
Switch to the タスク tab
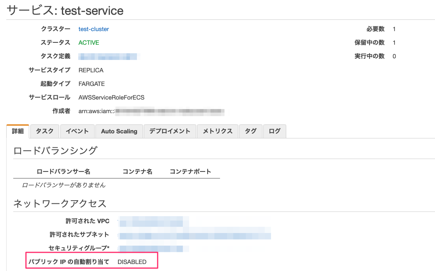click(44, 131)
